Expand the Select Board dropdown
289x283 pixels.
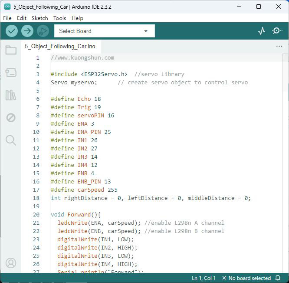click(x=105, y=31)
